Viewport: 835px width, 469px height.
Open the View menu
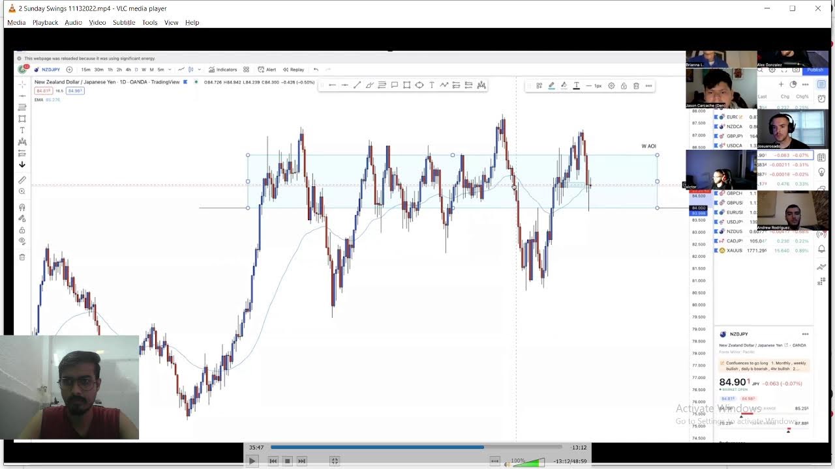point(171,22)
